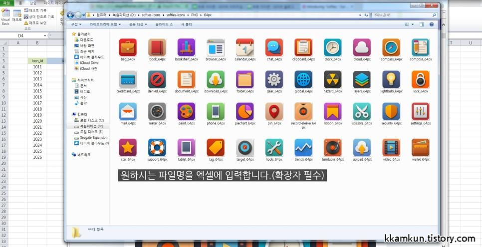Open the view options dropdown arrow
Viewport: 482px width, 247px height.
pos(413,24)
